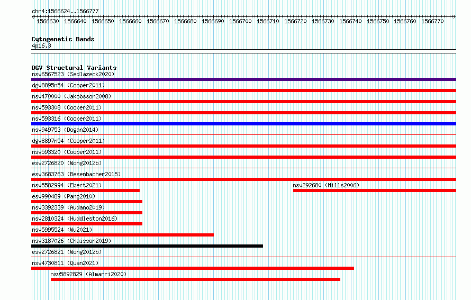
Task: Click the thin nsv949753 variant line
Action: click(x=243, y=135)
